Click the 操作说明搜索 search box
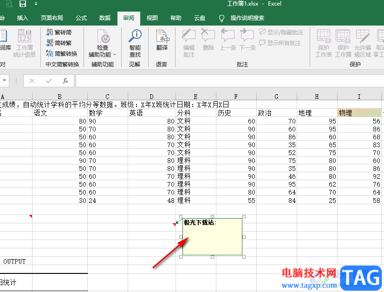This screenshot has height=292, width=384. [x=247, y=18]
